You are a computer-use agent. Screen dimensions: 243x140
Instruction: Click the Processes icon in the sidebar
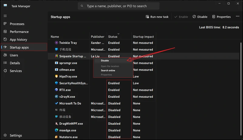coord(5,24)
